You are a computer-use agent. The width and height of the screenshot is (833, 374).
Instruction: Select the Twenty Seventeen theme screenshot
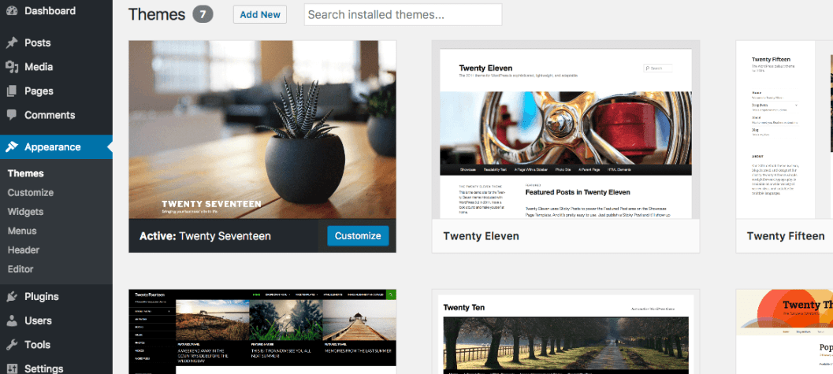click(x=262, y=129)
